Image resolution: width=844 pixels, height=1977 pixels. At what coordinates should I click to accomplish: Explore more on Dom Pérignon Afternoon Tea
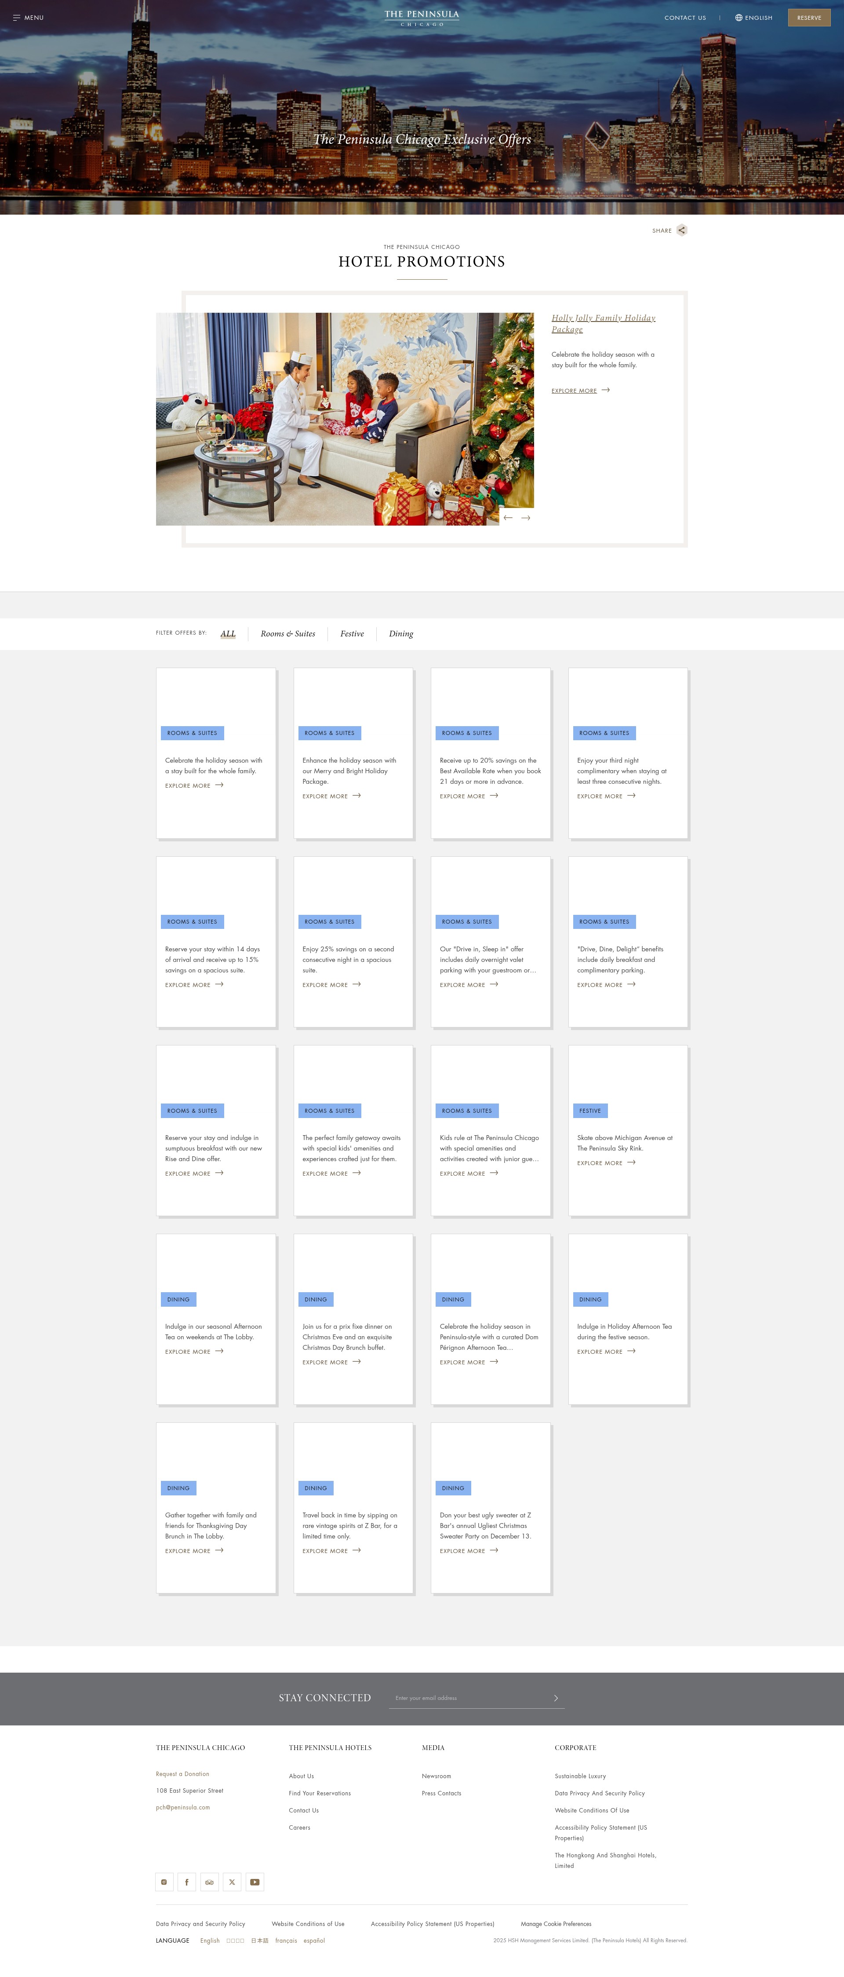469,1362
